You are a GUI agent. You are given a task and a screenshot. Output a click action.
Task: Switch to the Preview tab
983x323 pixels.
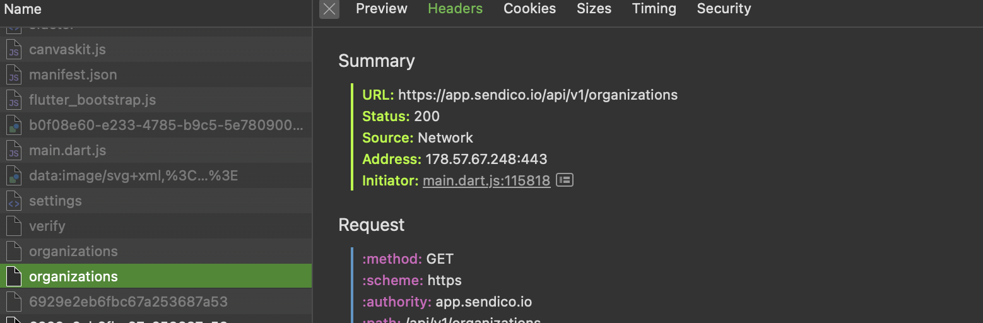pyautogui.click(x=381, y=9)
